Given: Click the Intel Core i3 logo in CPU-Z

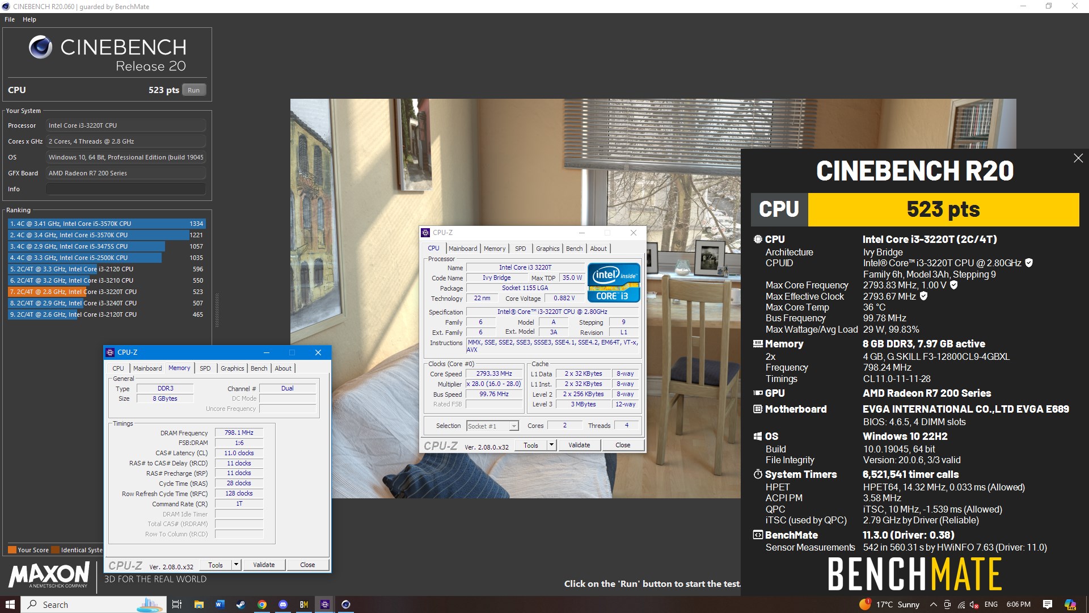Looking at the screenshot, I should (614, 282).
